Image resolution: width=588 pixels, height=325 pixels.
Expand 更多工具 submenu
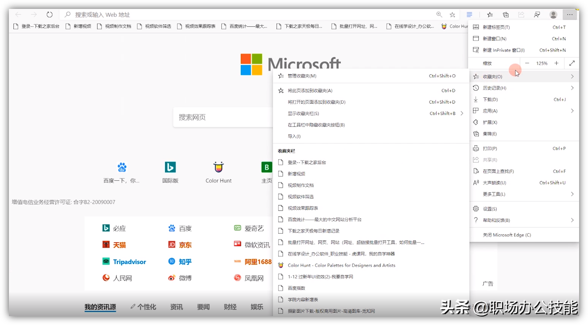[x=524, y=194]
